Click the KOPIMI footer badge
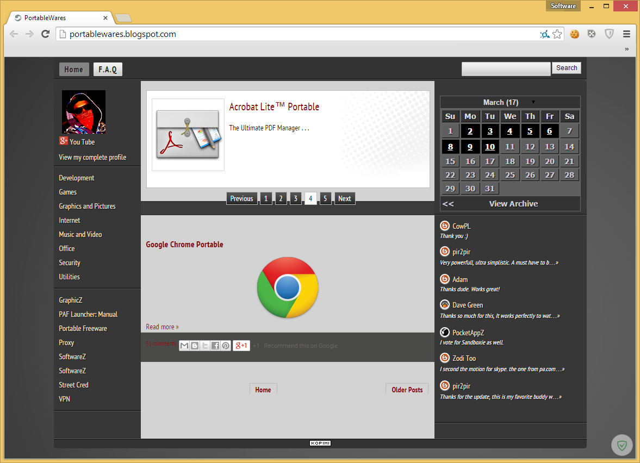The image size is (640, 463). click(320, 443)
